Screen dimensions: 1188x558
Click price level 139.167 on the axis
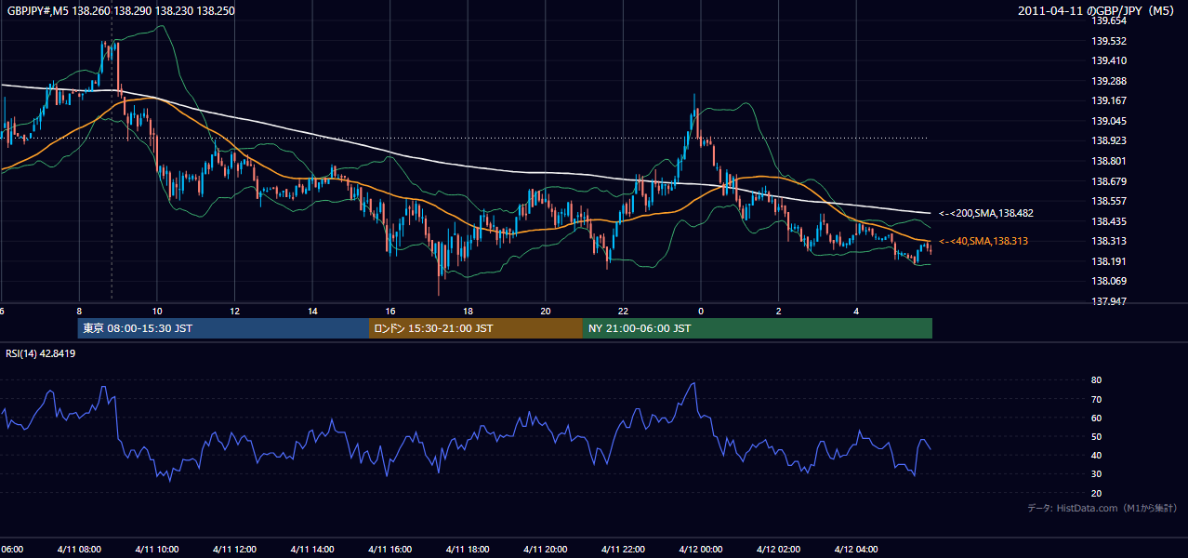tap(1109, 100)
